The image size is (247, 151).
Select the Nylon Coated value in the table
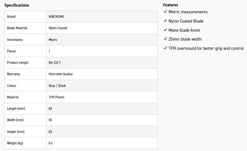pos(58,28)
